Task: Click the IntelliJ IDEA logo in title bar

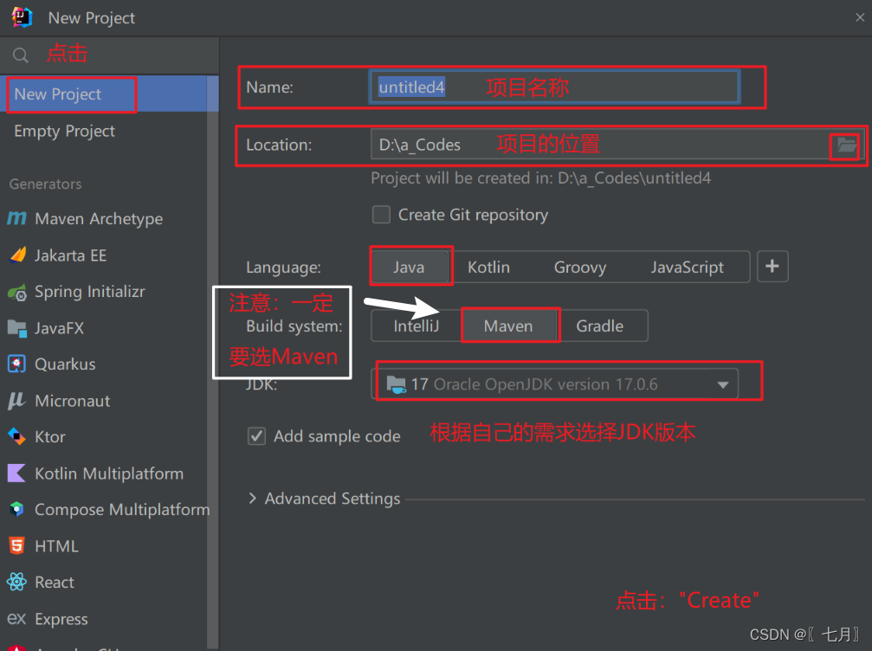Action: point(22,17)
